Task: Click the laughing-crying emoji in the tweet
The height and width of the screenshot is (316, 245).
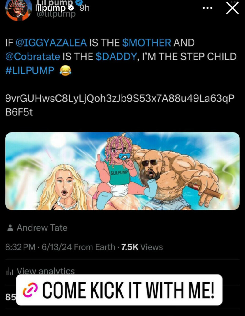Action: 66,70
